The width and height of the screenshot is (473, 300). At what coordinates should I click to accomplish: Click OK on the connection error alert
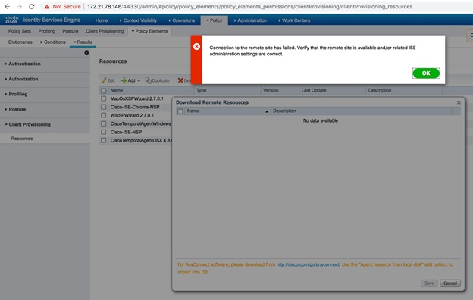(x=426, y=73)
